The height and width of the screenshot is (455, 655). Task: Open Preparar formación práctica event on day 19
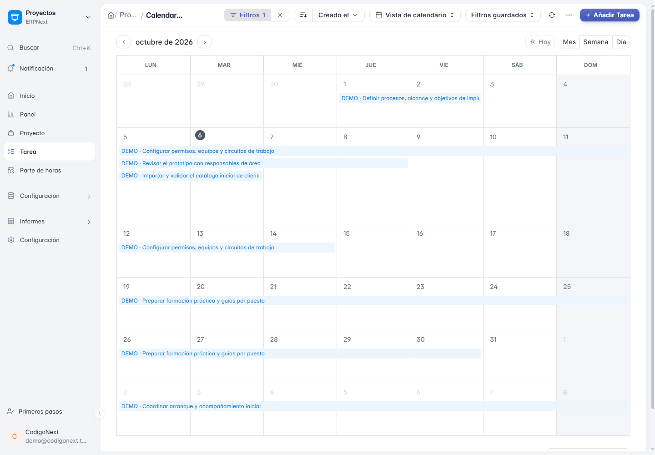coord(374,301)
